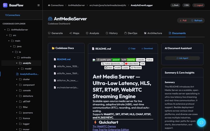Click the BaseFlow logo icon
Image resolution: width=210 pixels, height=131 pixels.
(x=5, y=5)
